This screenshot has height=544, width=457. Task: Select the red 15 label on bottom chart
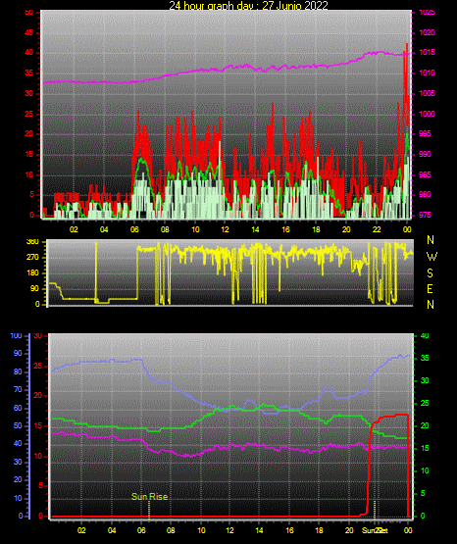pos(38,426)
